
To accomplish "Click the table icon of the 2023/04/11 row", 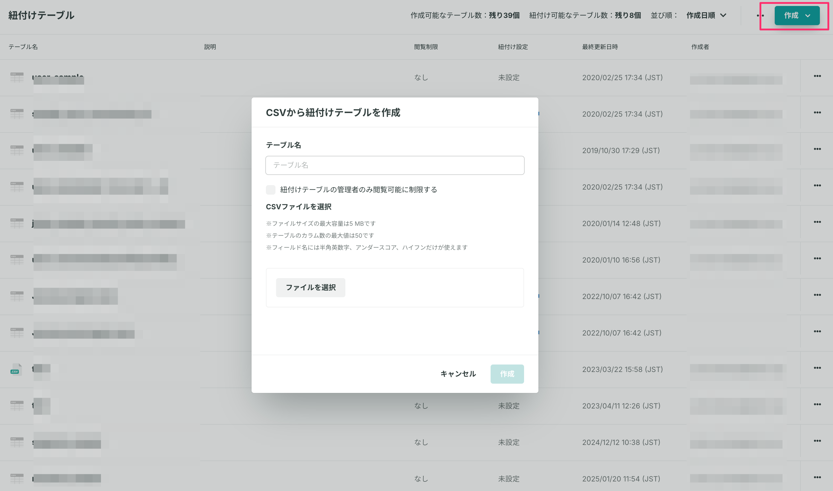I will pos(17,406).
